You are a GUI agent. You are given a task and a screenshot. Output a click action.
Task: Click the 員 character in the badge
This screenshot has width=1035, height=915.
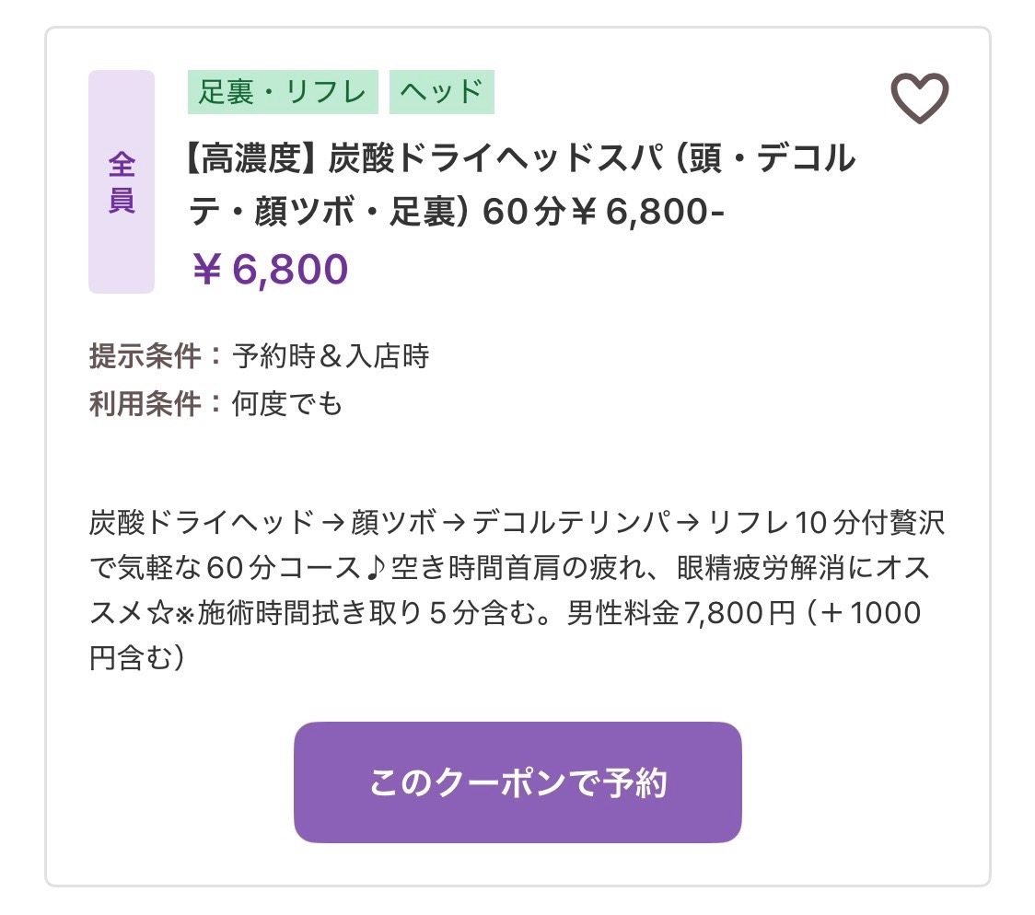[x=122, y=200]
